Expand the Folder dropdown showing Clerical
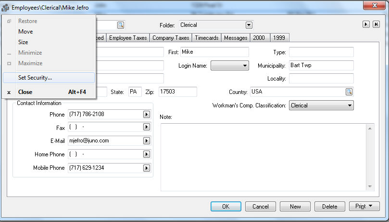The width and height of the screenshot is (389, 222). (249, 25)
